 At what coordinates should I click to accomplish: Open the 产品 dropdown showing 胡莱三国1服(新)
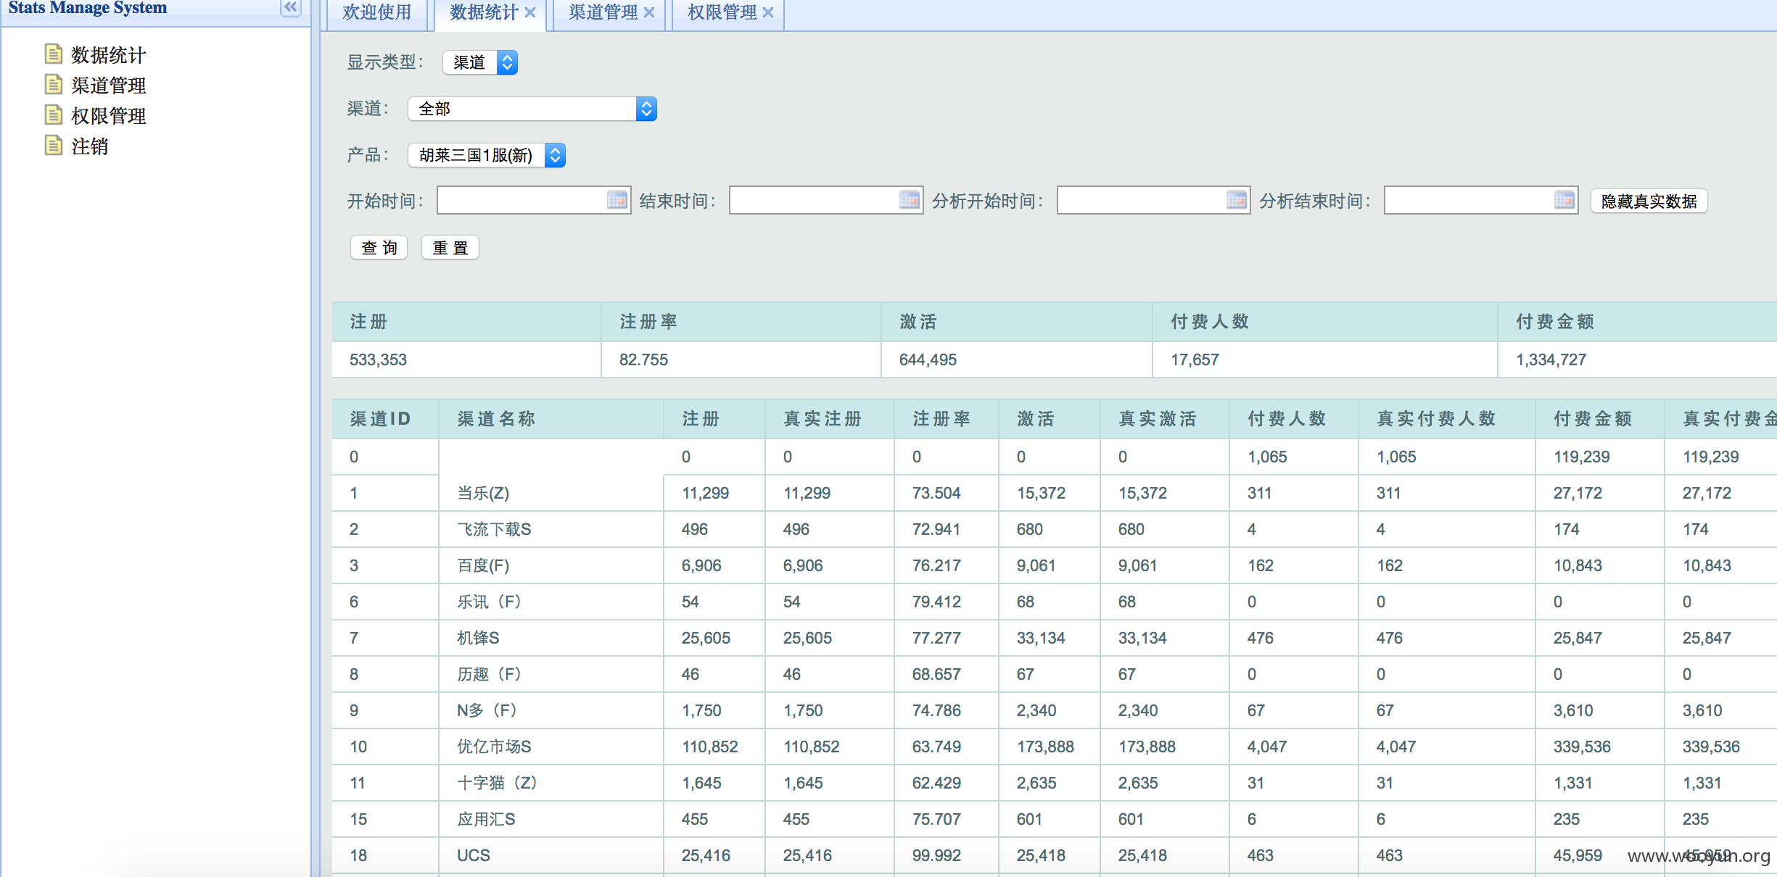point(487,155)
